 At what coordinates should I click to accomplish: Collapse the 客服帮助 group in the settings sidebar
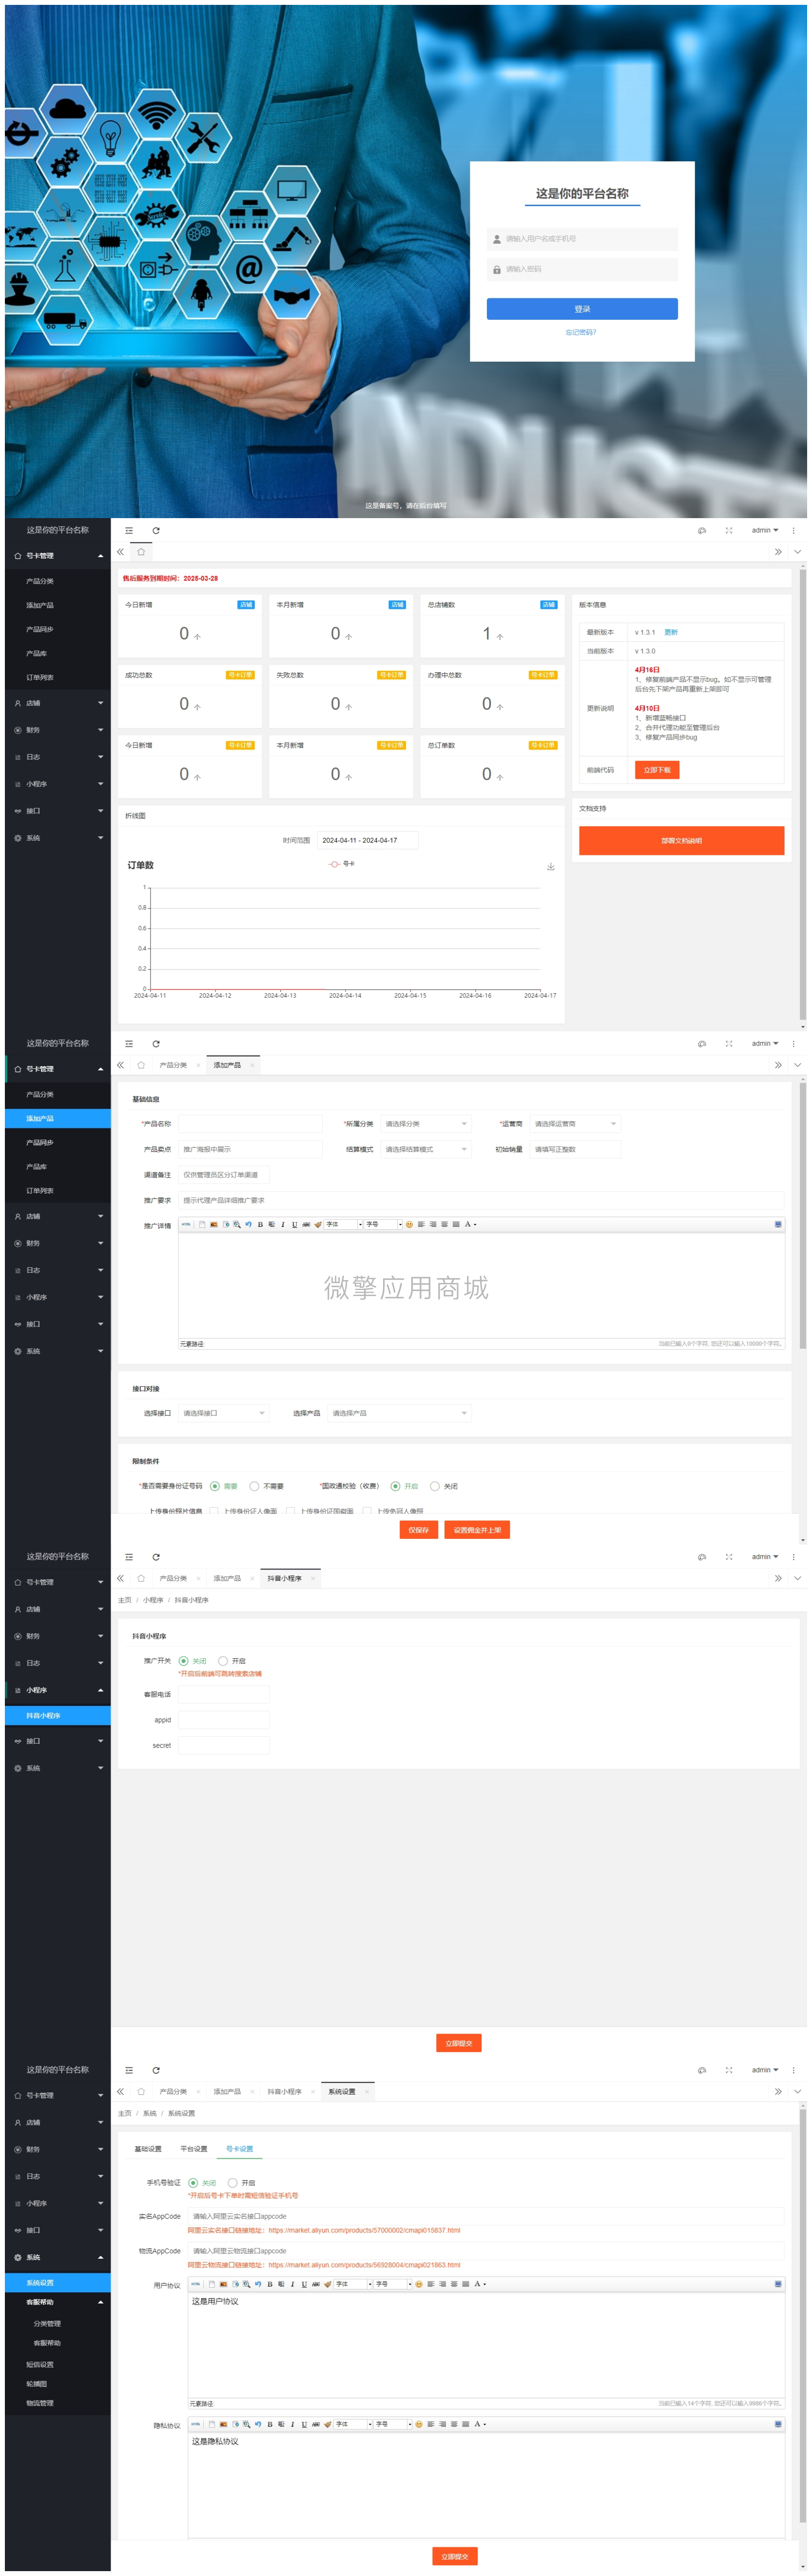click(58, 2302)
